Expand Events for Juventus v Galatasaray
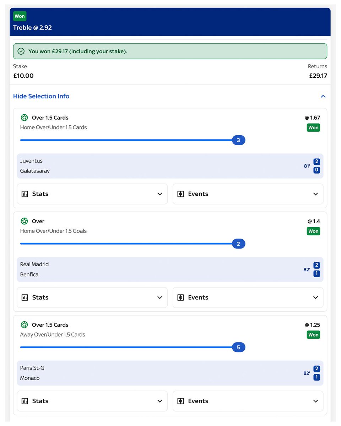 click(248, 194)
